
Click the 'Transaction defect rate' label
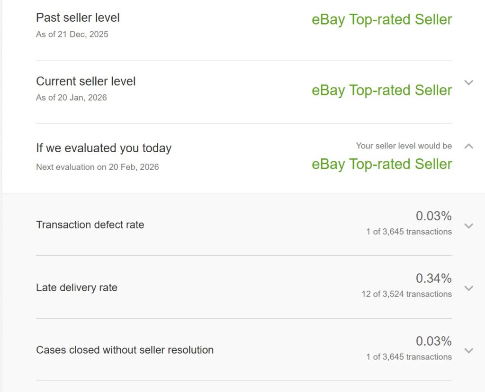click(x=90, y=225)
